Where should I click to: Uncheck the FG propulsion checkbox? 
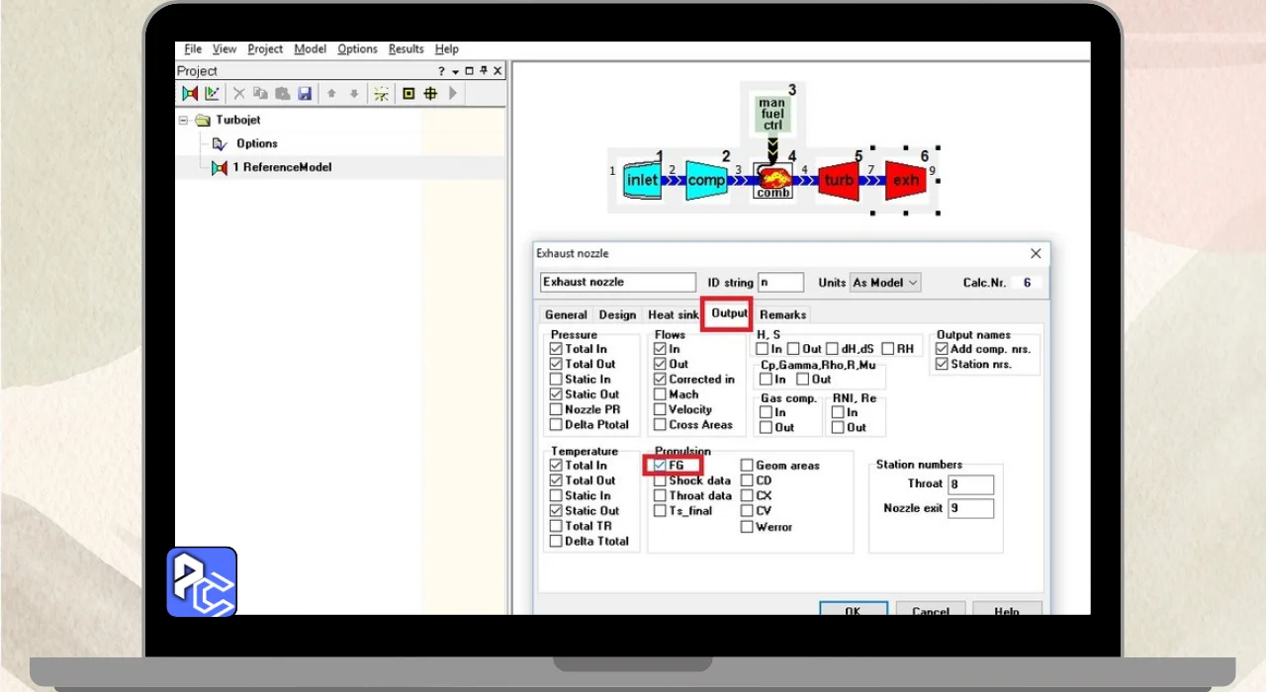(660, 466)
